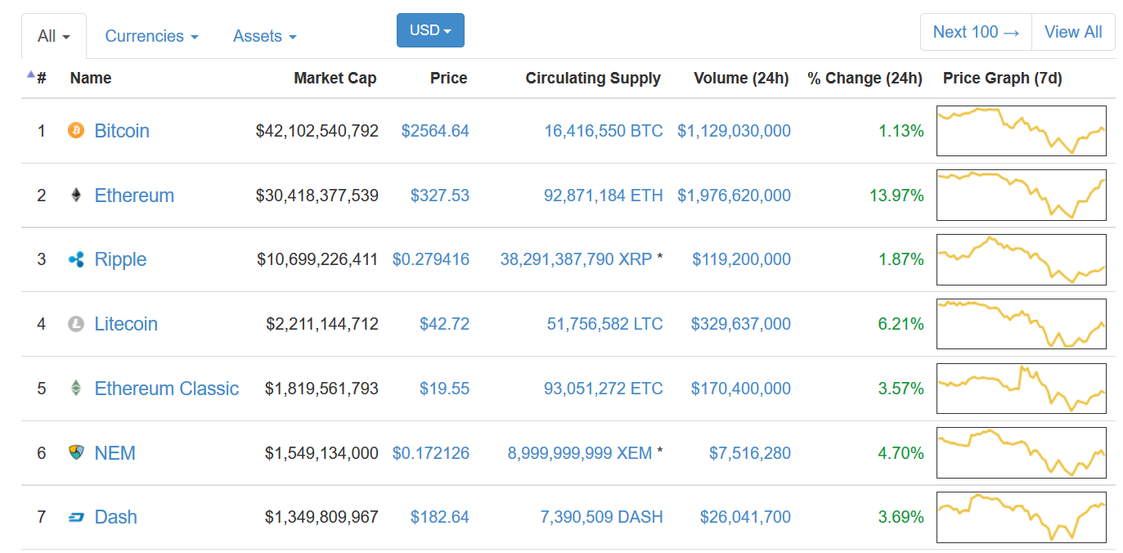Screen dimensions: 1123x553
Task: Sort by Name column header
Action: (91, 79)
